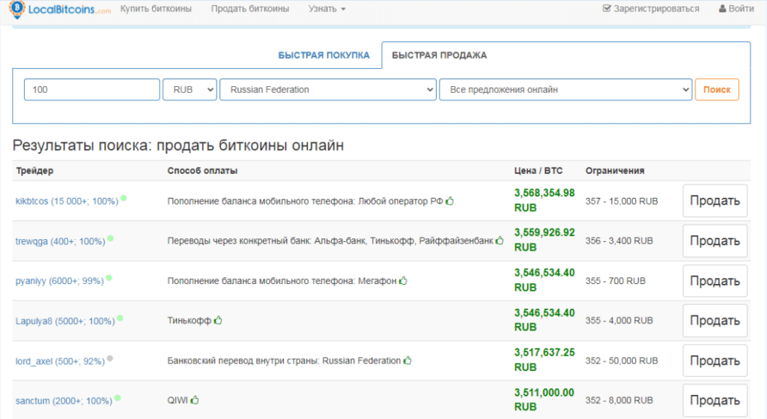Click Войти login link
Screen dimensions: 767x419
coord(736,9)
